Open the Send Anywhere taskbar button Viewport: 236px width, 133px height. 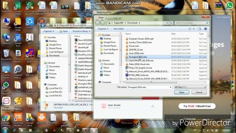pos(94,130)
